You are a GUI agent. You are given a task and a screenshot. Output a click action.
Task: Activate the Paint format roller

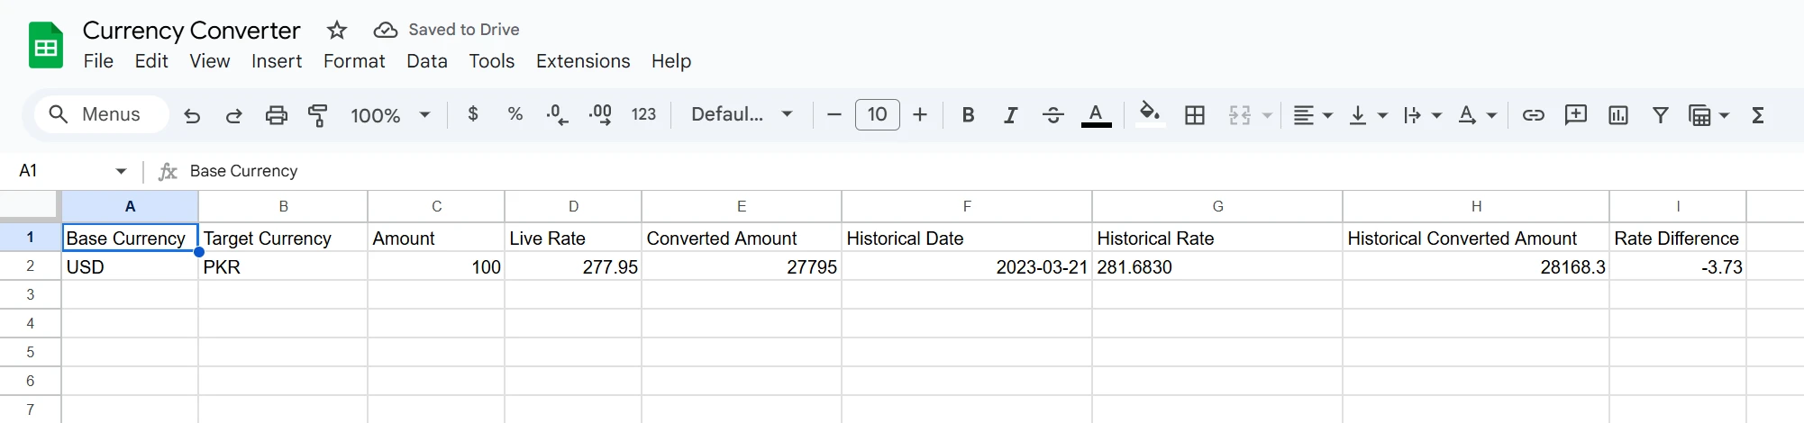click(x=318, y=115)
